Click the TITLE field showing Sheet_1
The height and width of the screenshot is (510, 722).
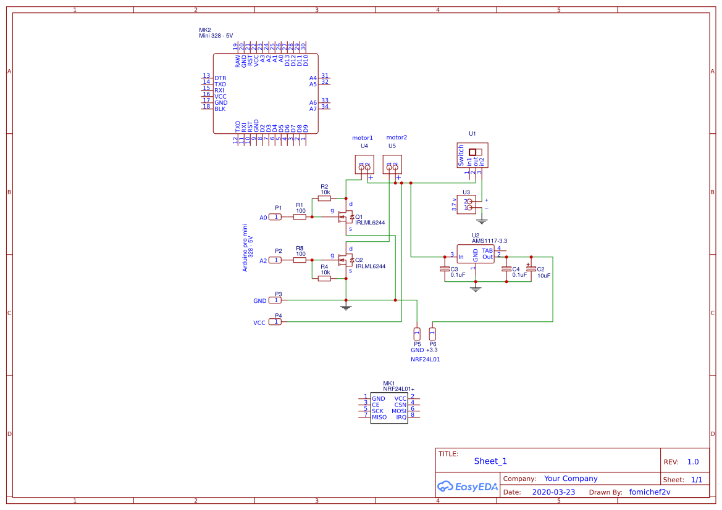pyautogui.click(x=490, y=461)
